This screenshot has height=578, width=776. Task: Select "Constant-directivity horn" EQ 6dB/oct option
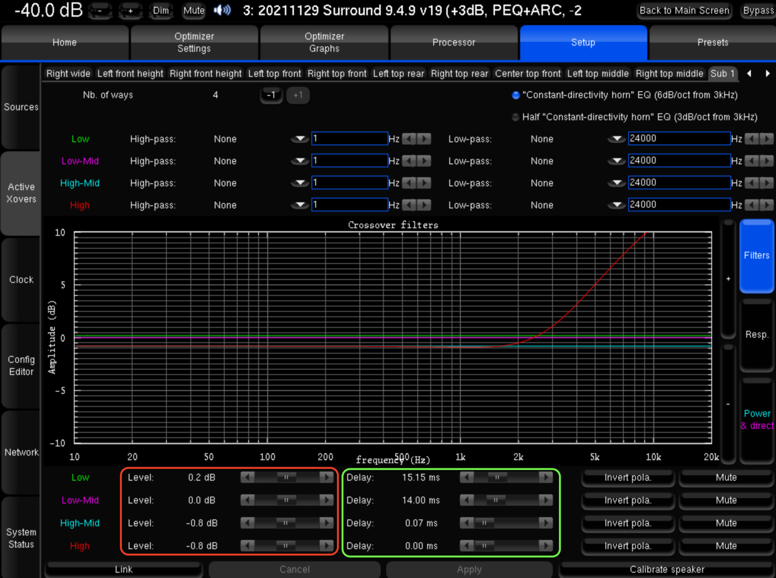[x=515, y=95]
